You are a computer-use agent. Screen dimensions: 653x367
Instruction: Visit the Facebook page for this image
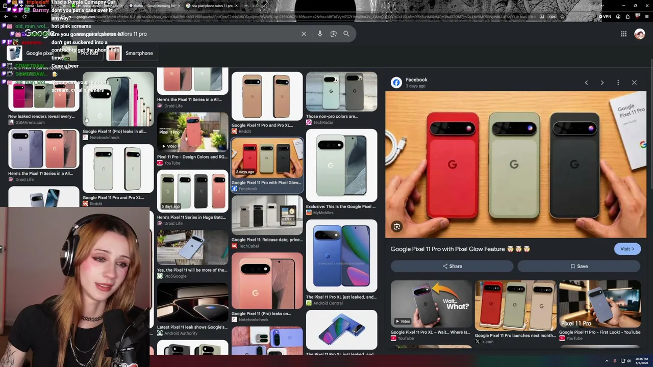[x=627, y=249]
